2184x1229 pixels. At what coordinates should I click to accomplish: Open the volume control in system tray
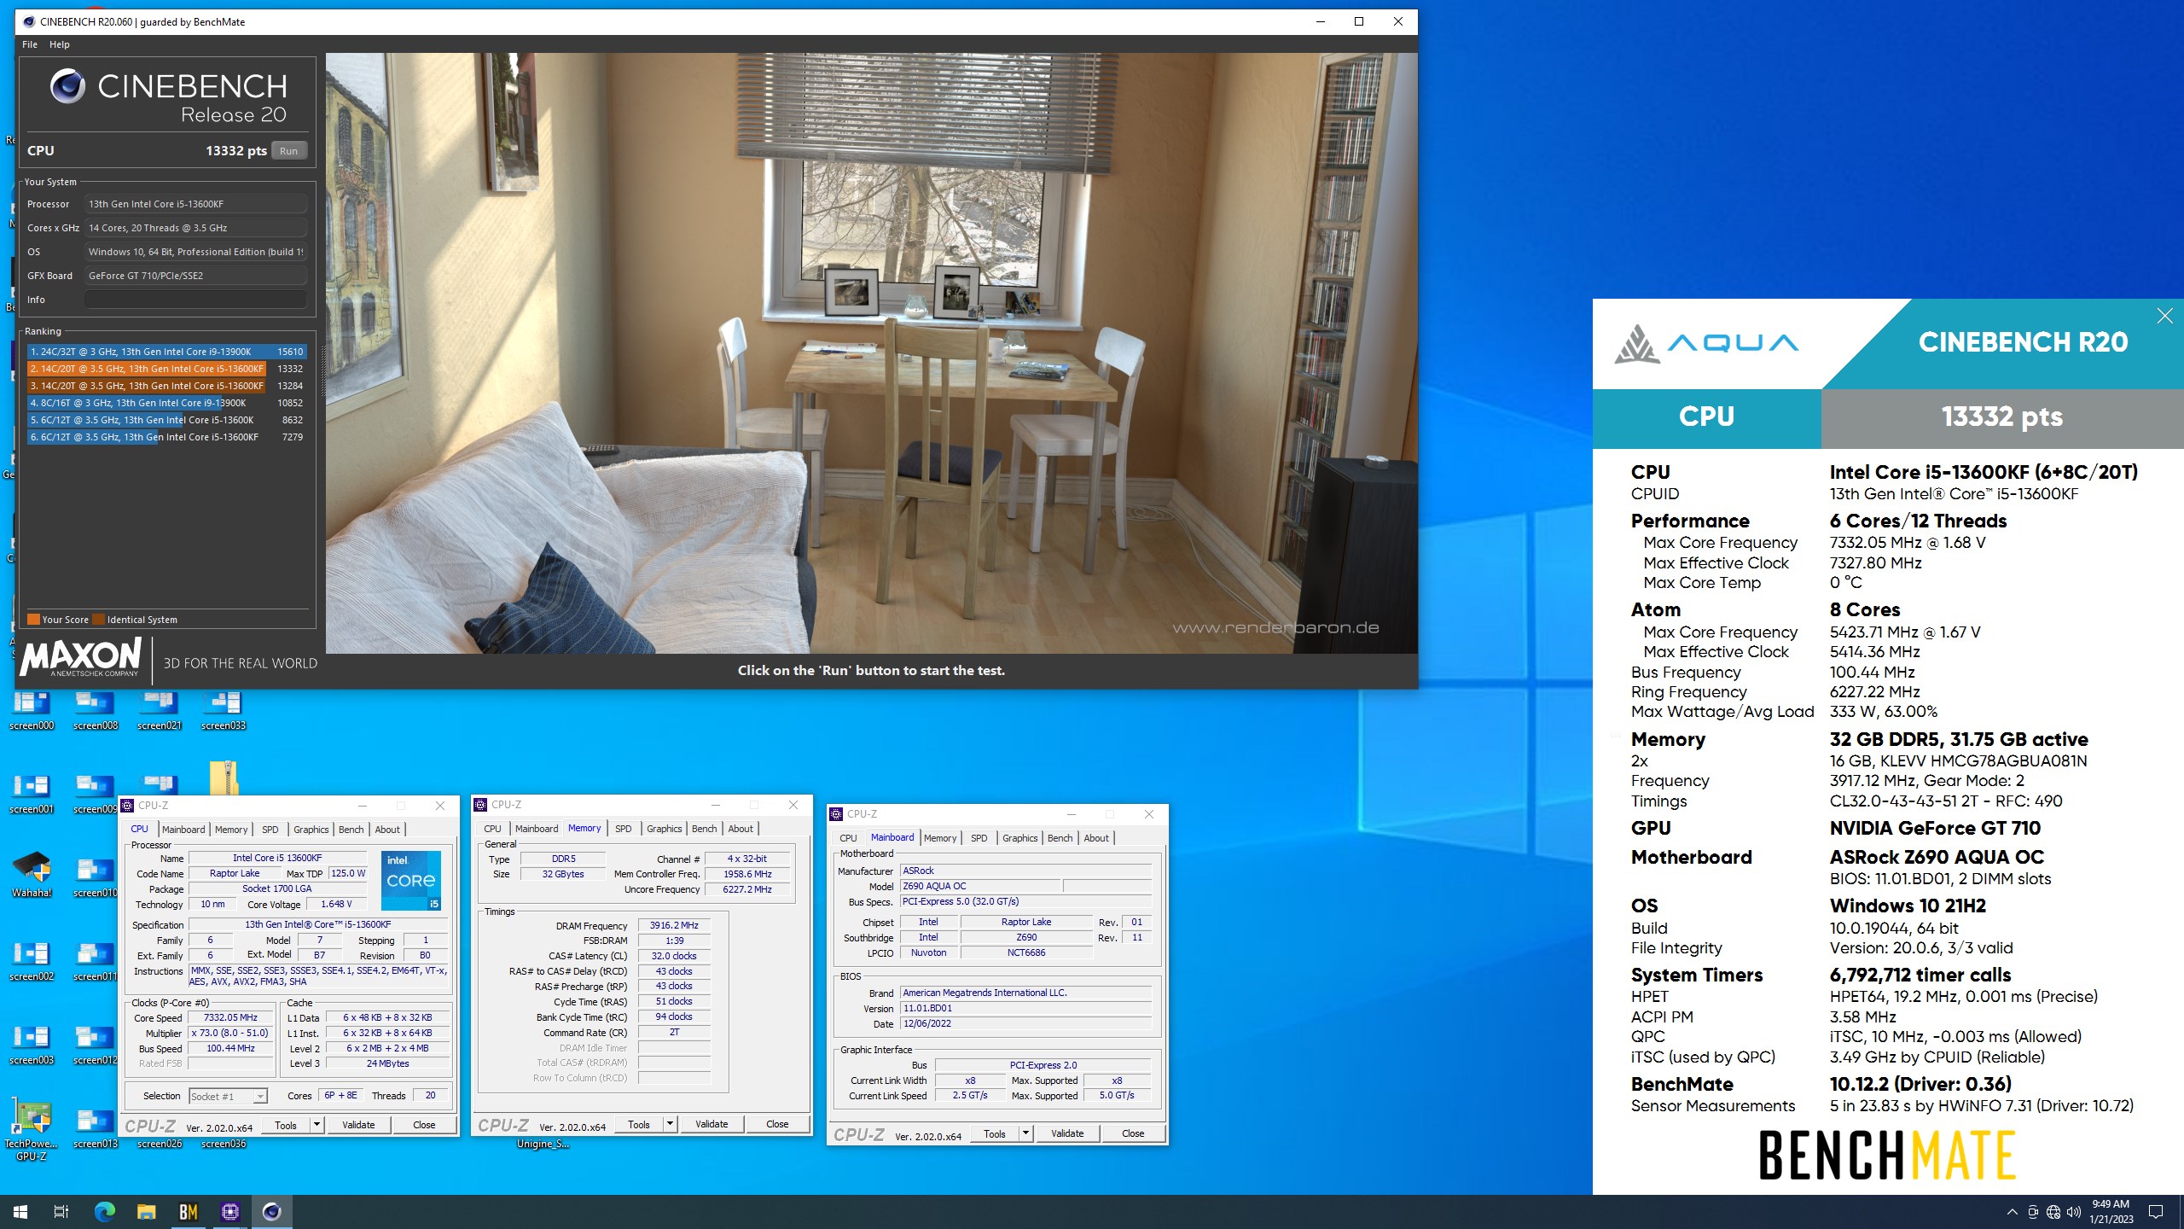(2074, 1212)
